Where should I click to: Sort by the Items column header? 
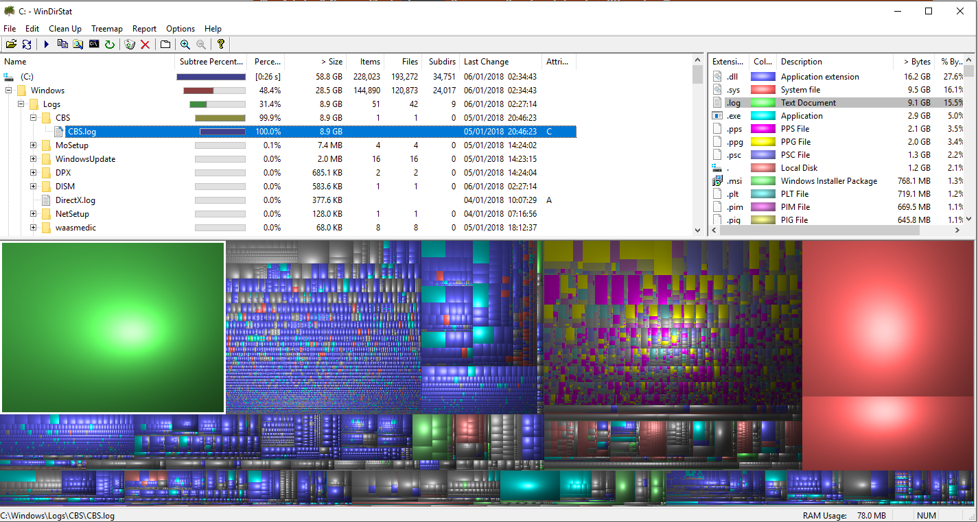[366, 62]
